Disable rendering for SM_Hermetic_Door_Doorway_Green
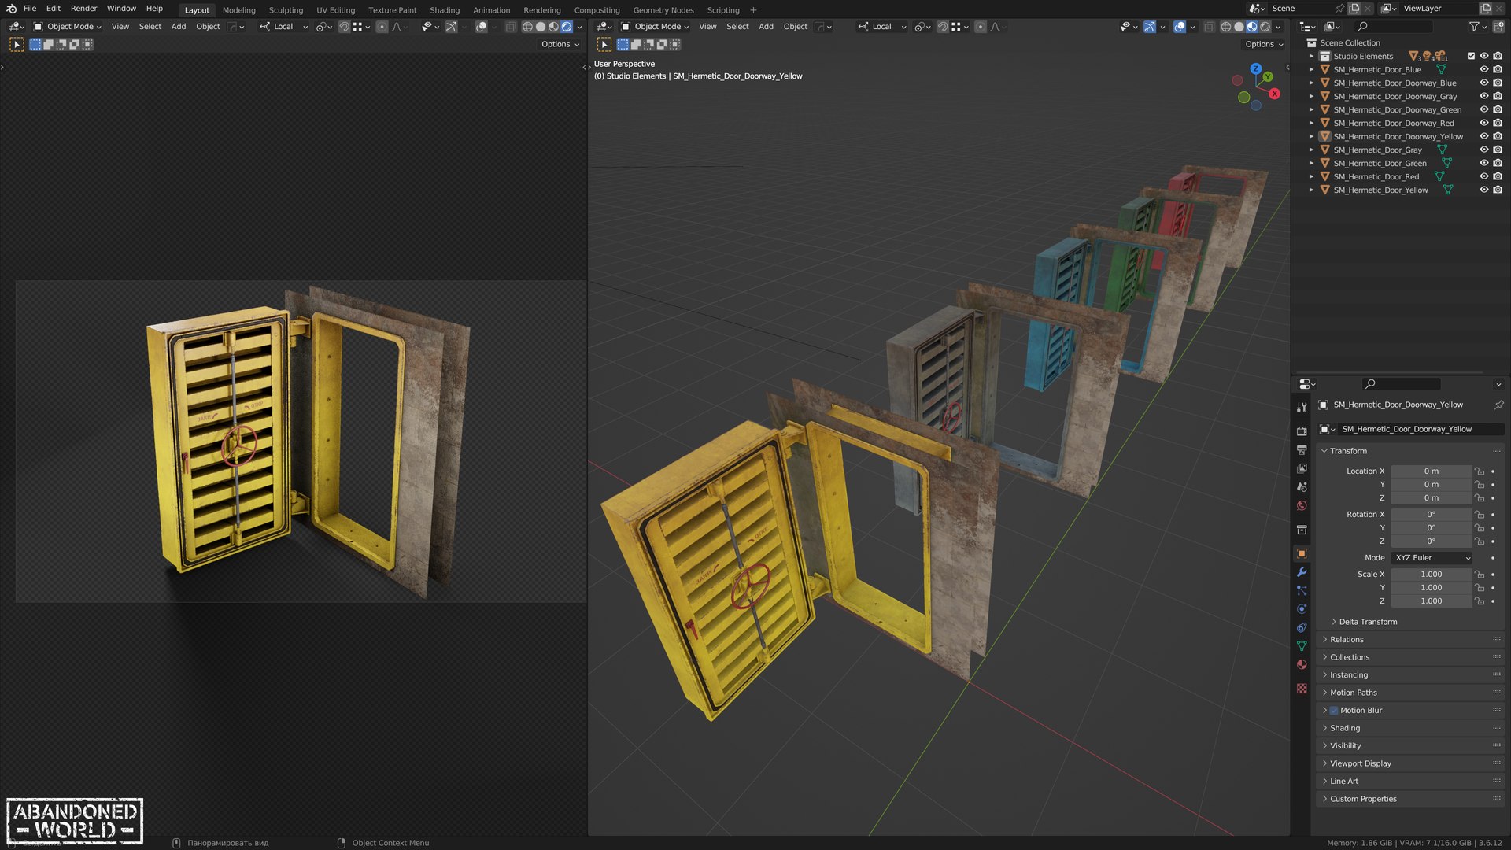The image size is (1511, 850). pos(1498,110)
